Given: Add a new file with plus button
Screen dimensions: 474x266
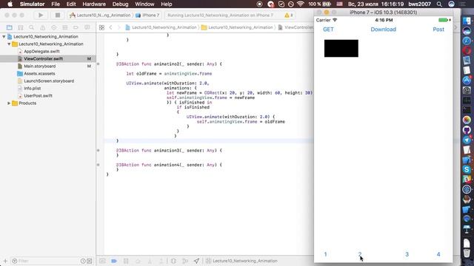Looking at the screenshot, I should point(5,261).
